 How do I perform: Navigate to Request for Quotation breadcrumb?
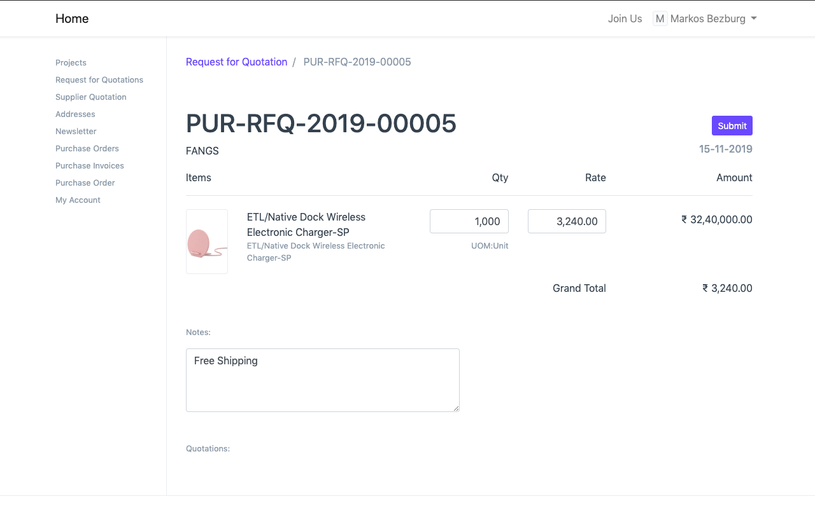tap(236, 62)
